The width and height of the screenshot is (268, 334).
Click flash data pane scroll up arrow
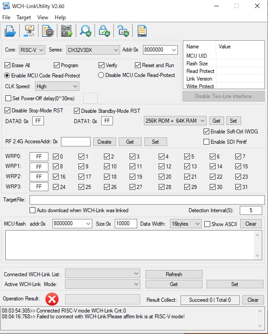tap(257, 236)
